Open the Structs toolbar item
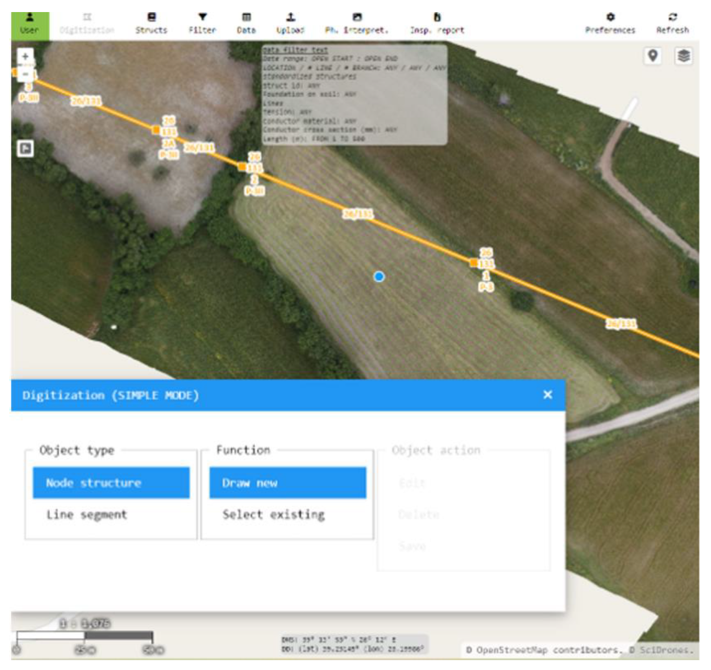 tap(151, 25)
